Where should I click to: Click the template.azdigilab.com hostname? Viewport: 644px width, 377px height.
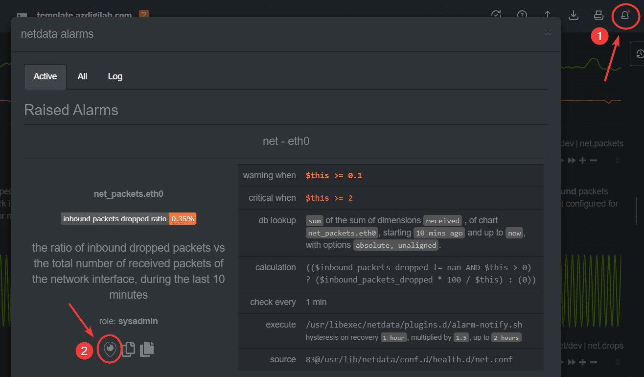click(84, 15)
